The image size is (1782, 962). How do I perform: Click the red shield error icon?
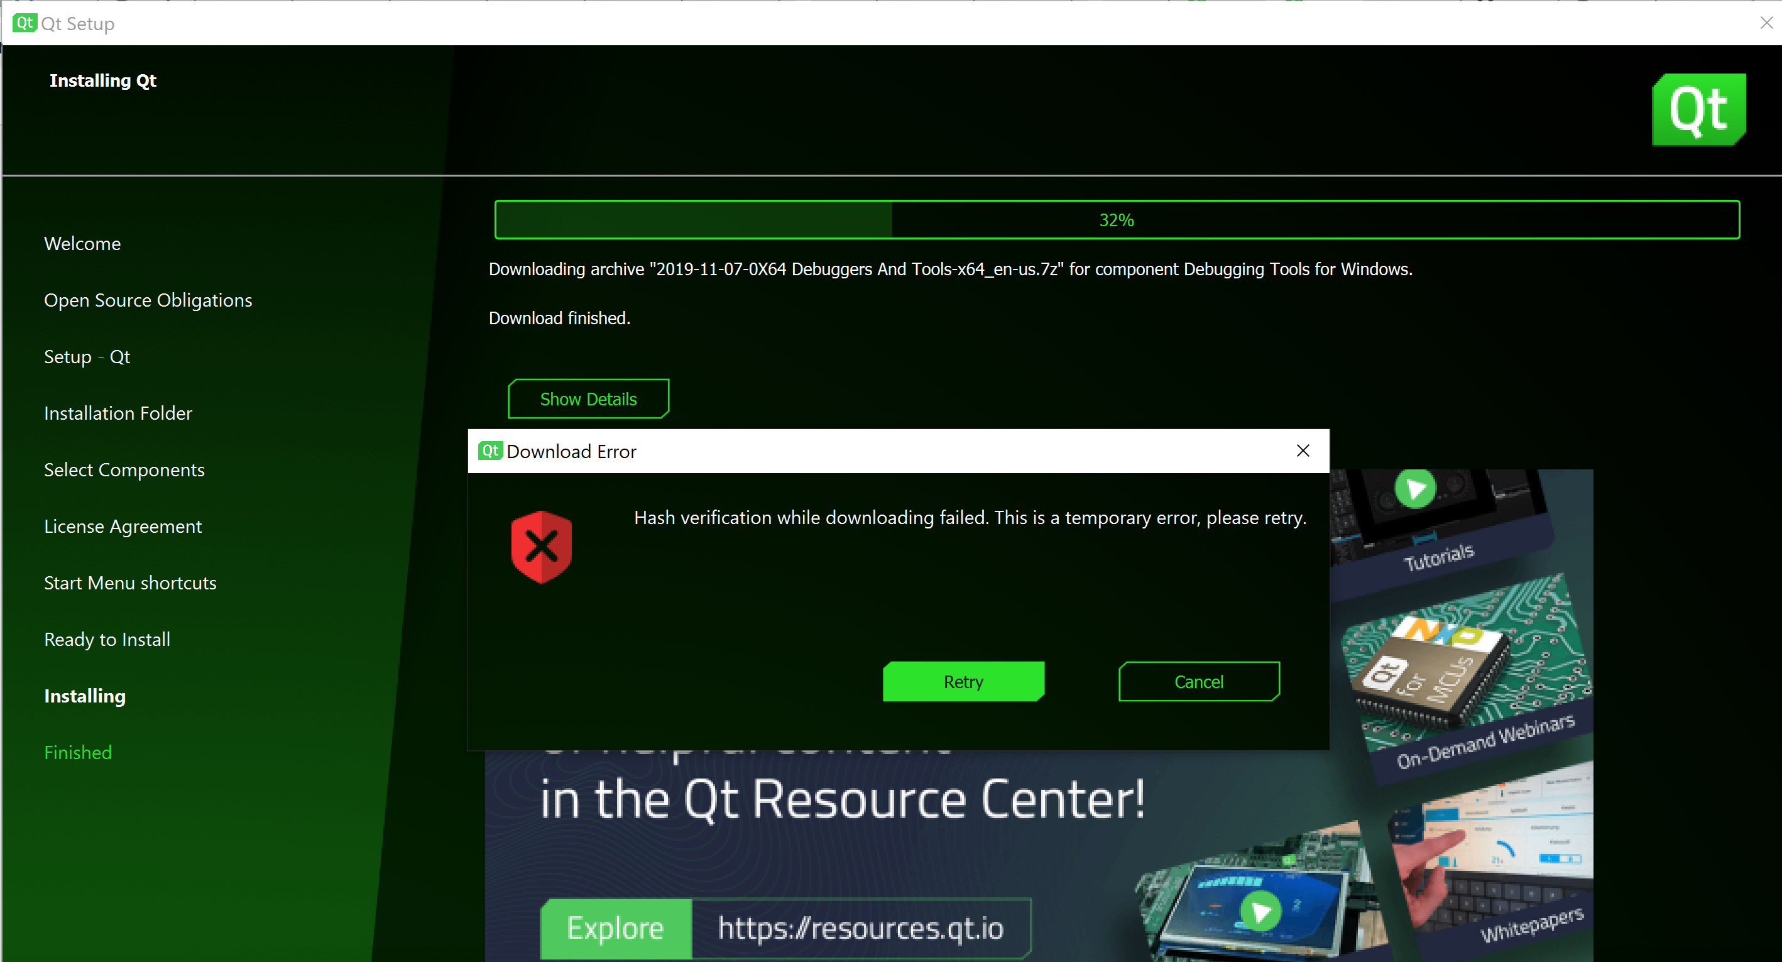(541, 547)
